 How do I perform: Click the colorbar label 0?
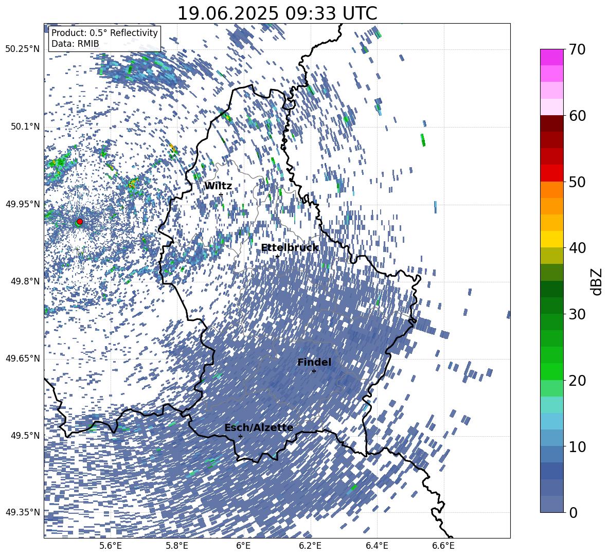(572, 512)
